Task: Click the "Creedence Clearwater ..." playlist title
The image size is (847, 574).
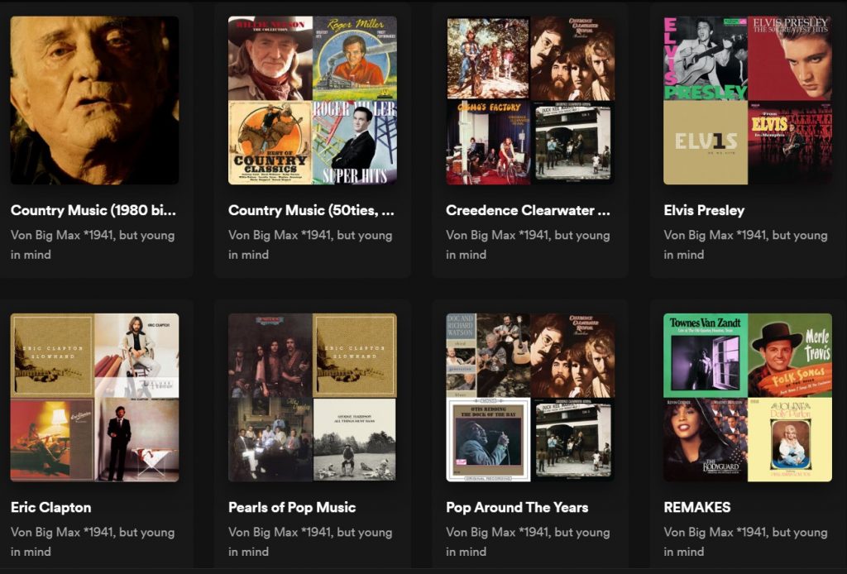Action: [x=528, y=210]
